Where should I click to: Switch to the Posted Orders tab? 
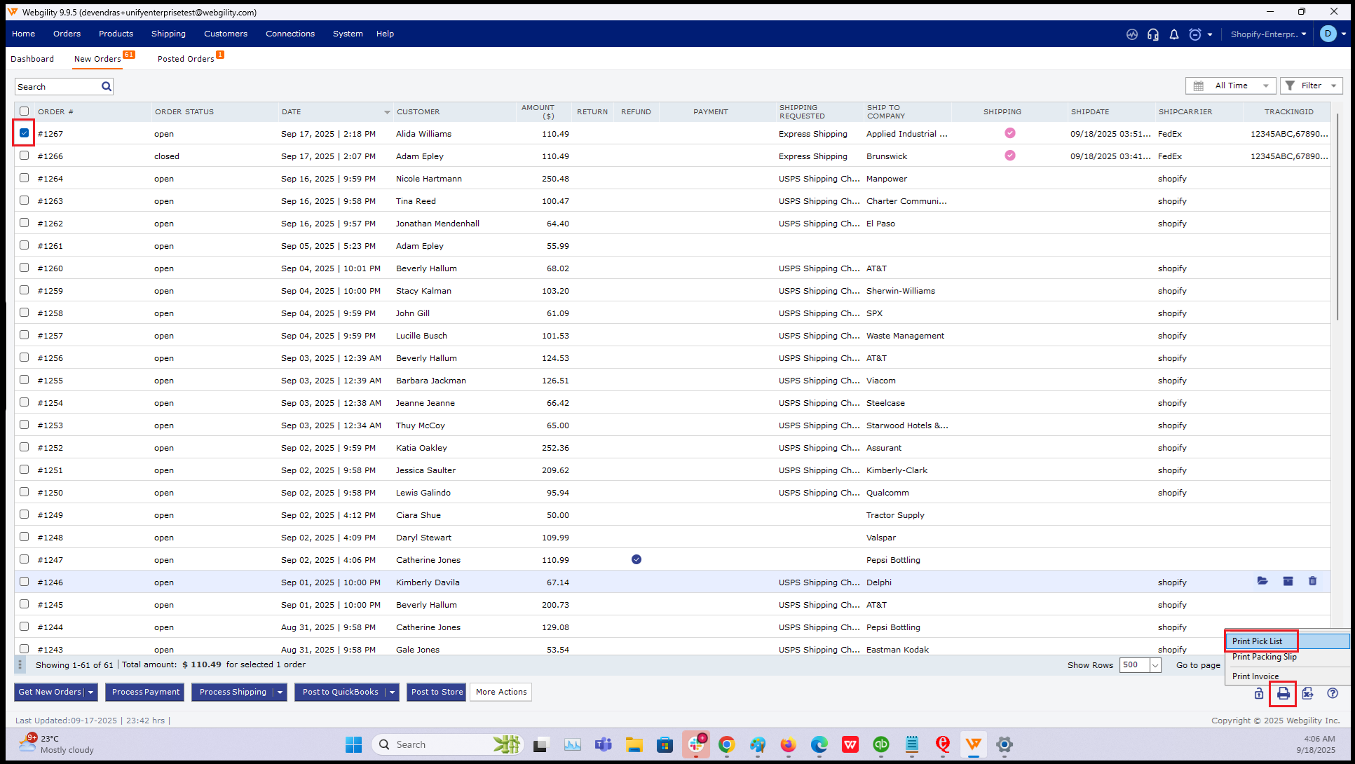186,59
